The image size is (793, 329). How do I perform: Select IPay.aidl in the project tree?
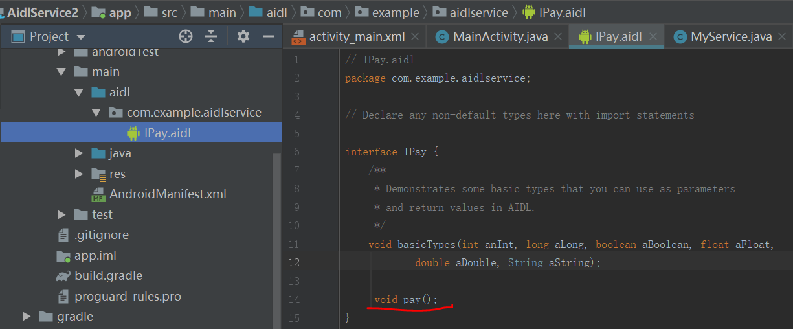(x=141, y=133)
